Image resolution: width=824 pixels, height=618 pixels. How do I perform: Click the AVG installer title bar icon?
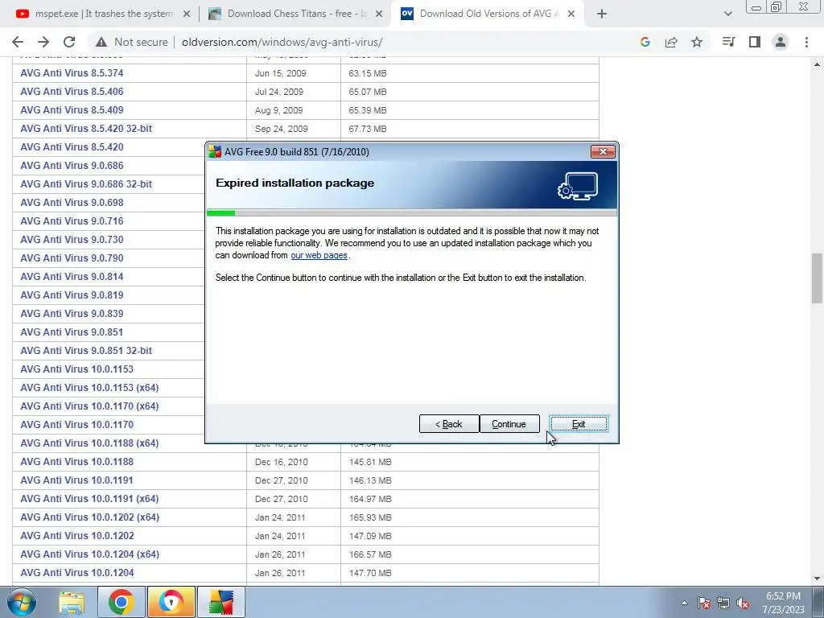[215, 152]
